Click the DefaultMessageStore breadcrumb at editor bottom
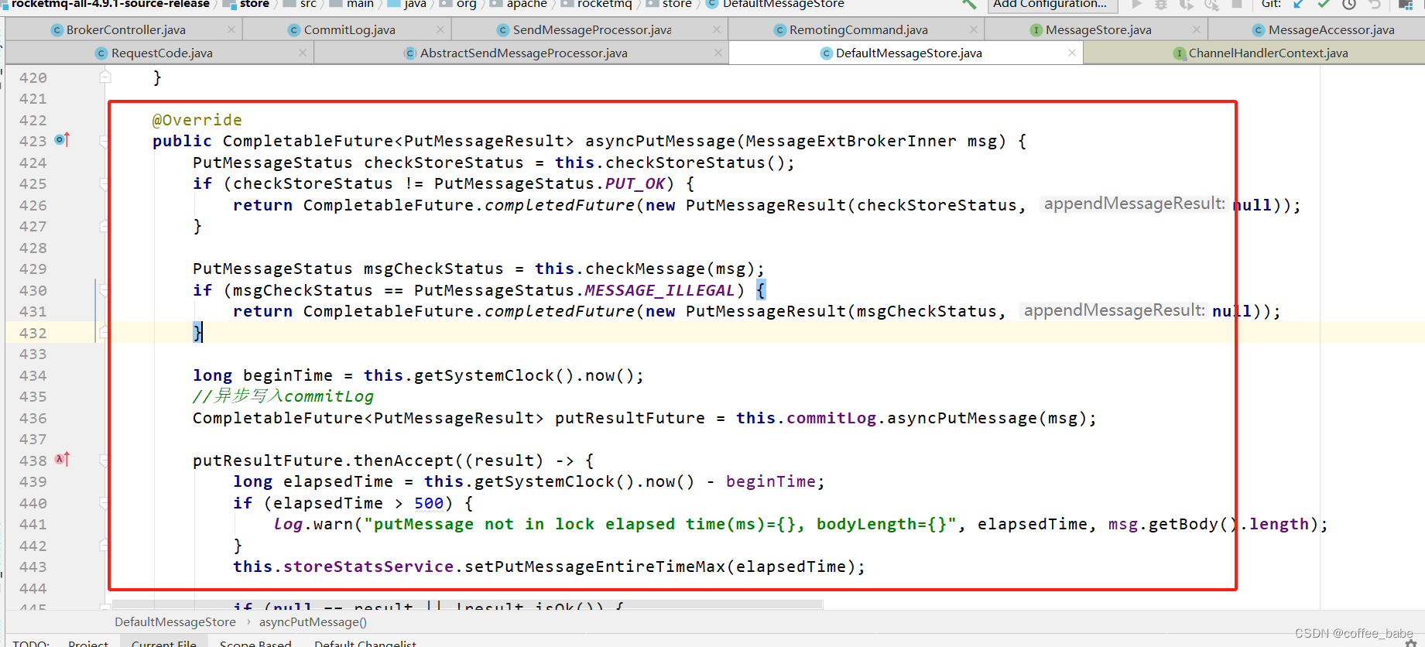 click(x=175, y=622)
